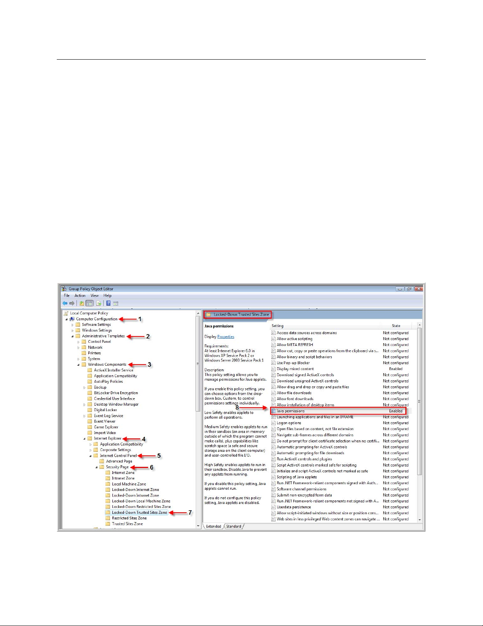
Task: Switch to the Standard tab
Action: 234,526
